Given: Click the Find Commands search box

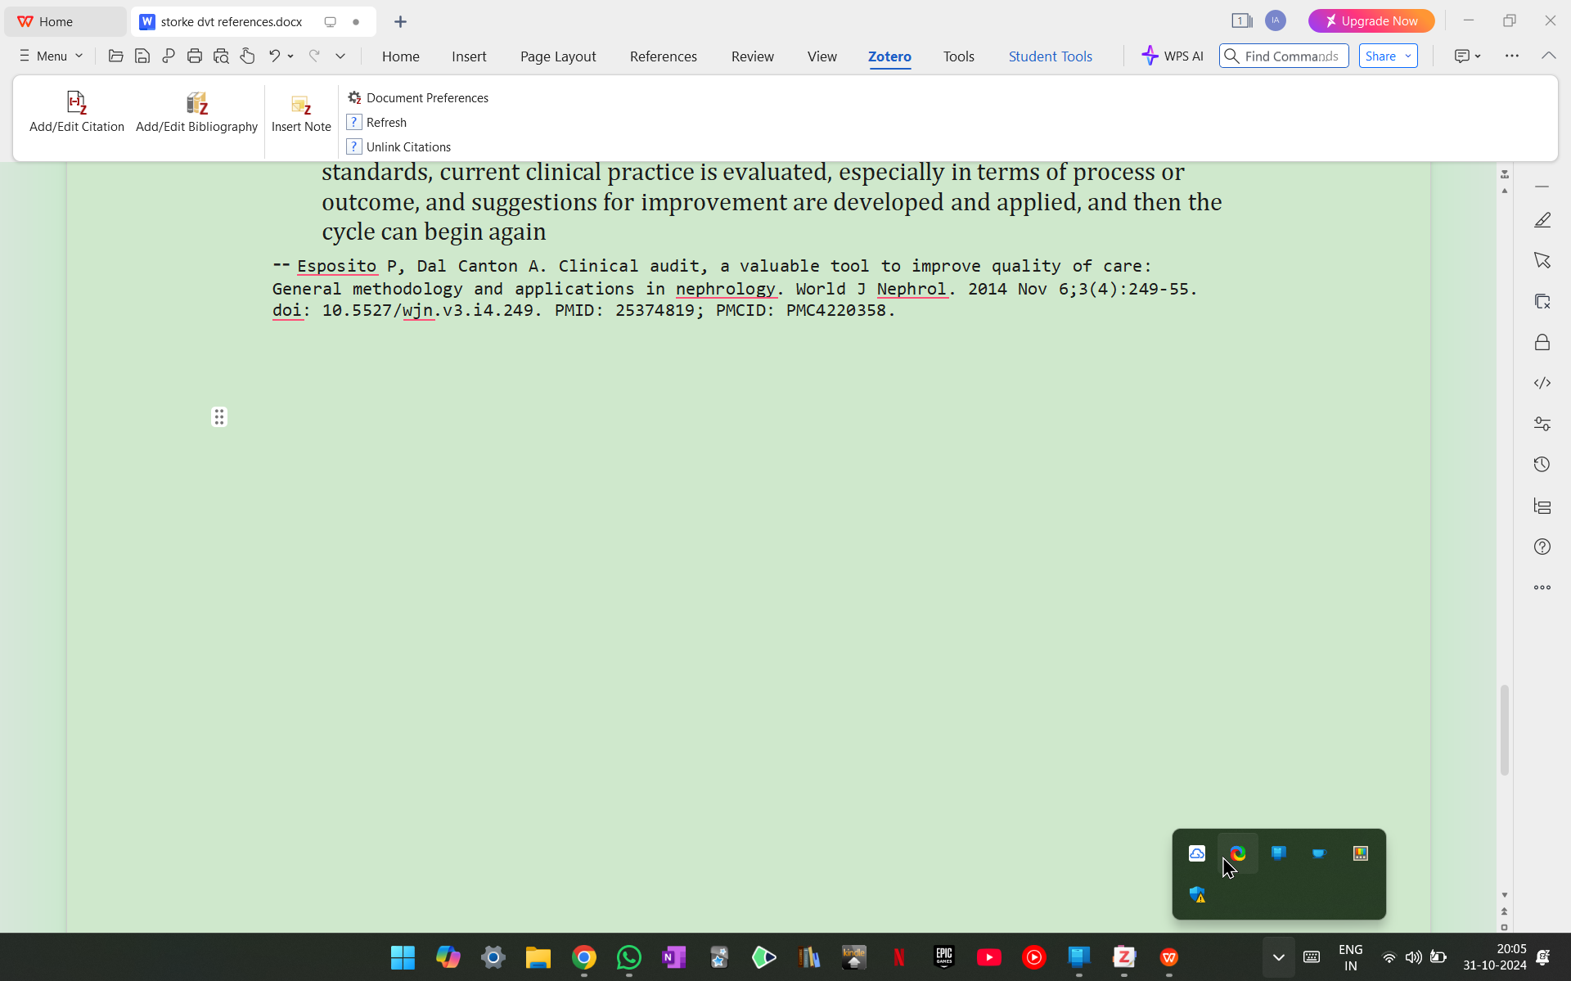Looking at the screenshot, I should (x=1290, y=56).
